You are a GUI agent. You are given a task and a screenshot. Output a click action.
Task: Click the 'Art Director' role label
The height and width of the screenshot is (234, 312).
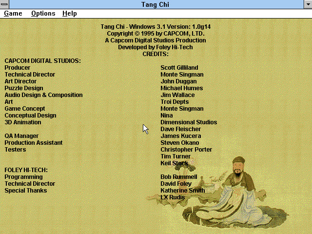click(x=20, y=81)
